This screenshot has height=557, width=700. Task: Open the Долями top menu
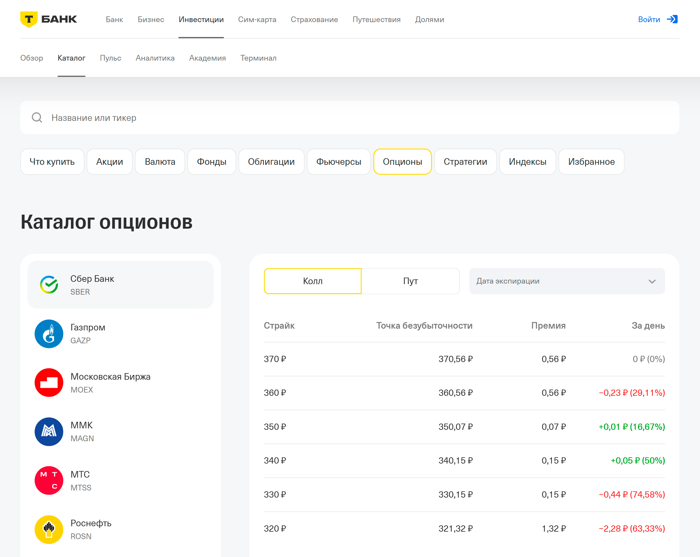(430, 19)
